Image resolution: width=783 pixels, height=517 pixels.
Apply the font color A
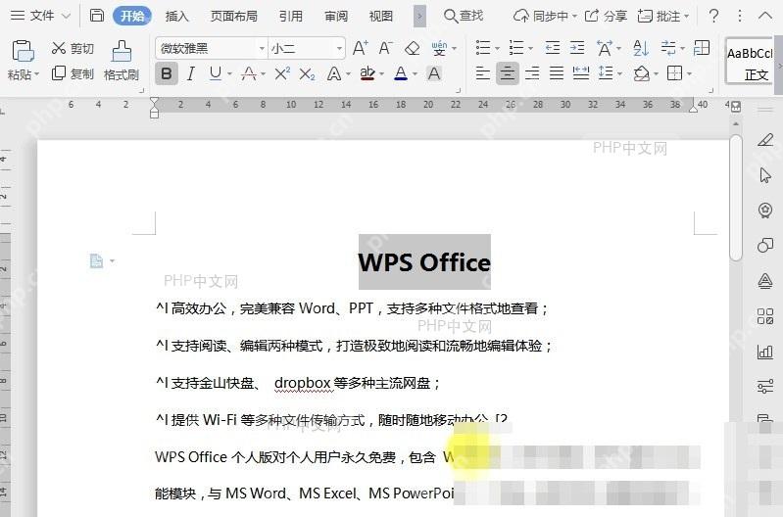coord(401,73)
